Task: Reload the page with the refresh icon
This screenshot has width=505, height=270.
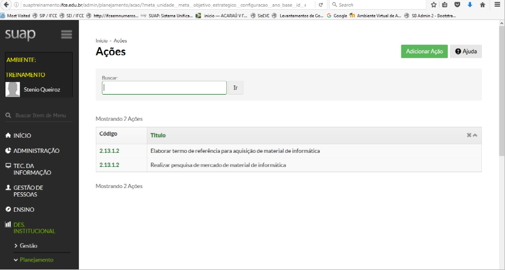Action: [321, 4]
